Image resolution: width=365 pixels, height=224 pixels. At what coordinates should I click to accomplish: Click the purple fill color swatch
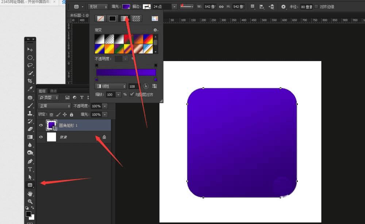pos(126,7)
